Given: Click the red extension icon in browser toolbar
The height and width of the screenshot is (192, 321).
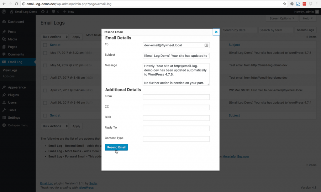Looking at the screenshot, I should coord(304,4).
